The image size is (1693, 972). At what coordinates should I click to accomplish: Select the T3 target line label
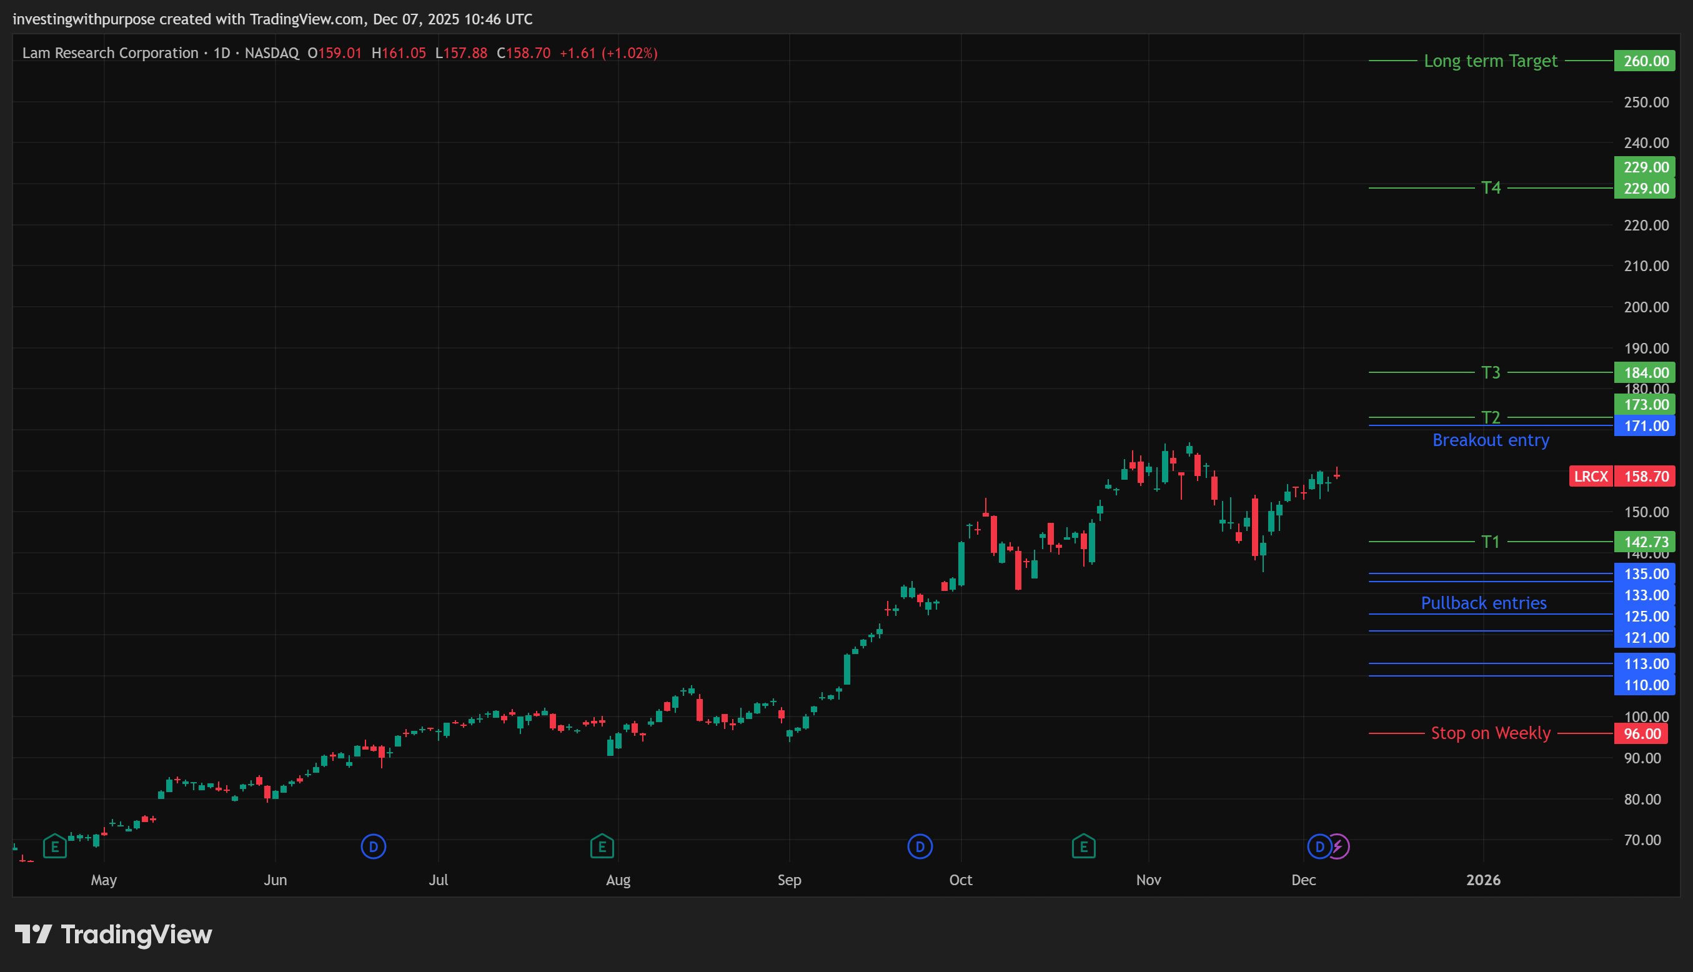[x=1490, y=372]
